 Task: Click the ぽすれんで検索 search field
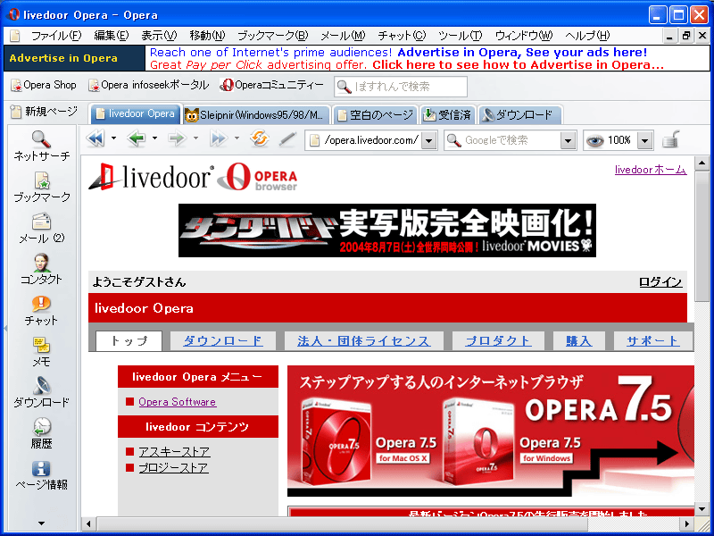tap(401, 87)
